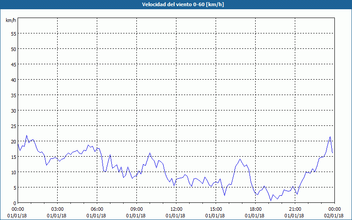
Task: Click the 01/01/18 date under 12:00
Action: point(175,216)
